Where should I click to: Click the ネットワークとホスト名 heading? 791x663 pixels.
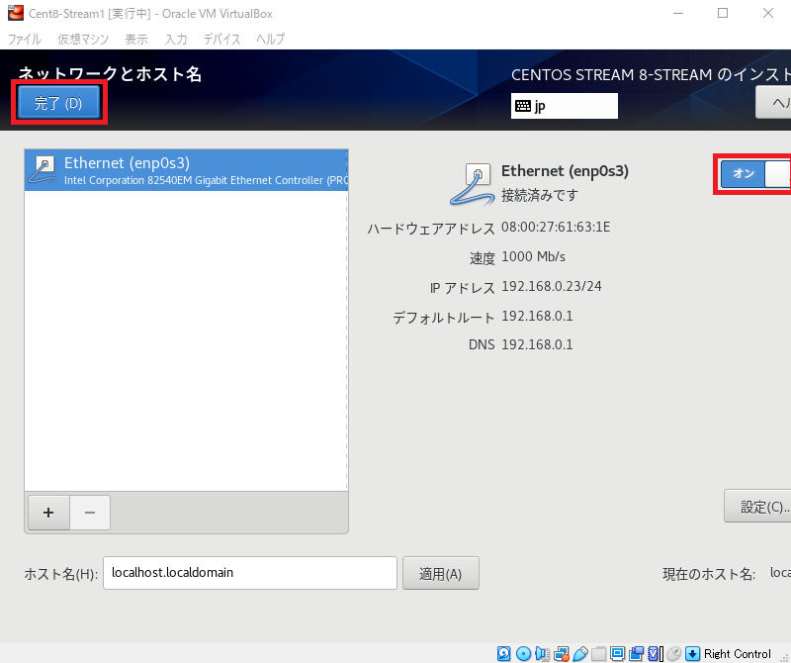pos(110,74)
